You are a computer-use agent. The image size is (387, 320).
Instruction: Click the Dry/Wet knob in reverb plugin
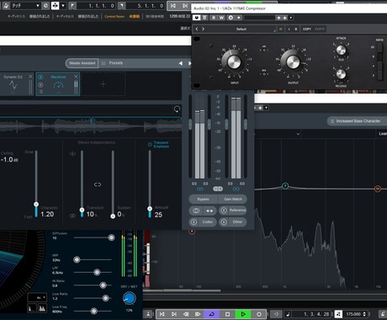tap(130, 298)
